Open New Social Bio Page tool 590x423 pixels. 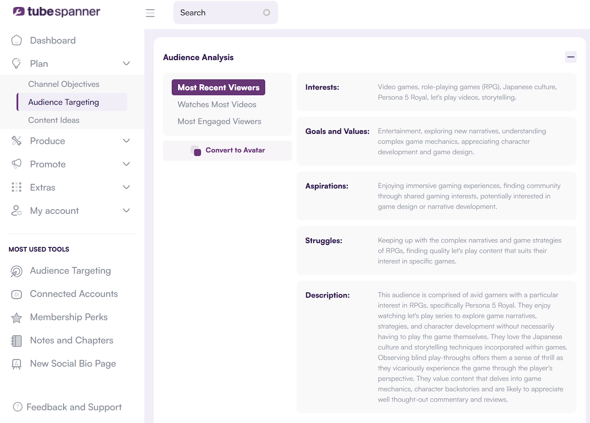point(73,364)
